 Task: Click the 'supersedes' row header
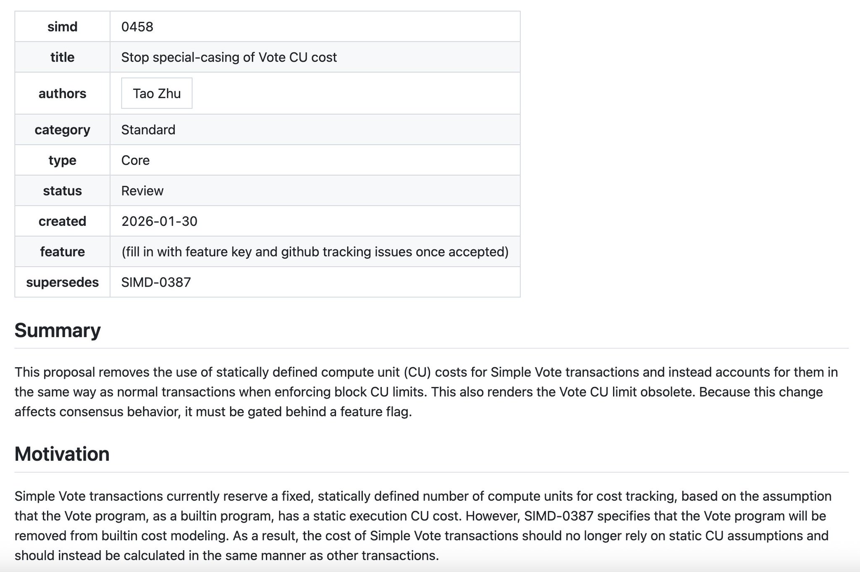[x=62, y=282]
